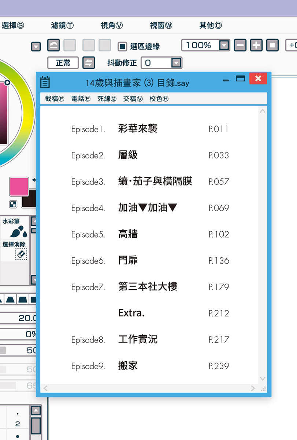Open the small dropdown arrow left of the undo icon
This screenshot has width=297, height=440.
[36, 47]
